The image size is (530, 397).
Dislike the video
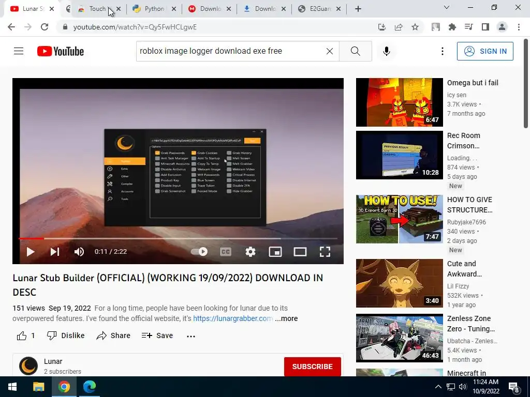[66, 335]
